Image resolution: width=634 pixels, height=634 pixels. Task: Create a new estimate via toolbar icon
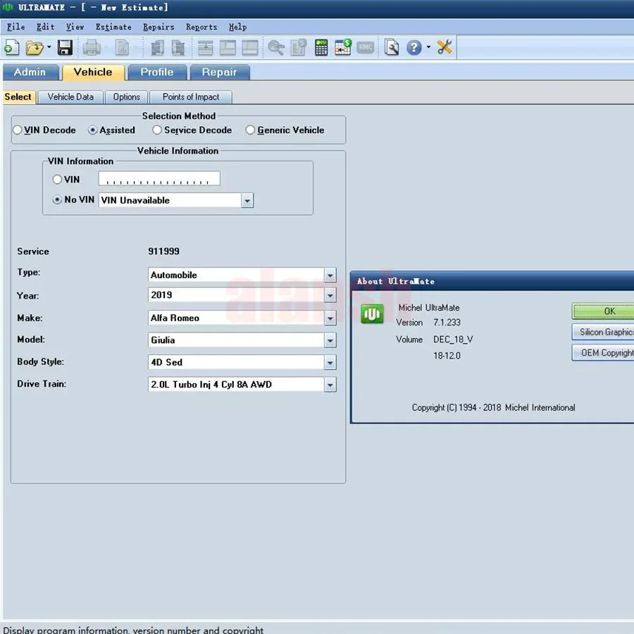(x=11, y=47)
